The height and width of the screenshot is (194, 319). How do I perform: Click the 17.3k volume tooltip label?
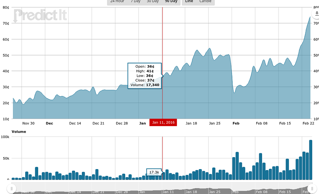[x=154, y=172]
